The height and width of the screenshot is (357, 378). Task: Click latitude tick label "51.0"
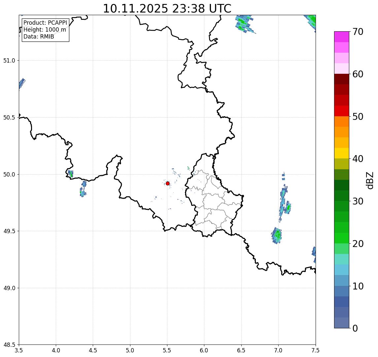[x=9, y=61]
